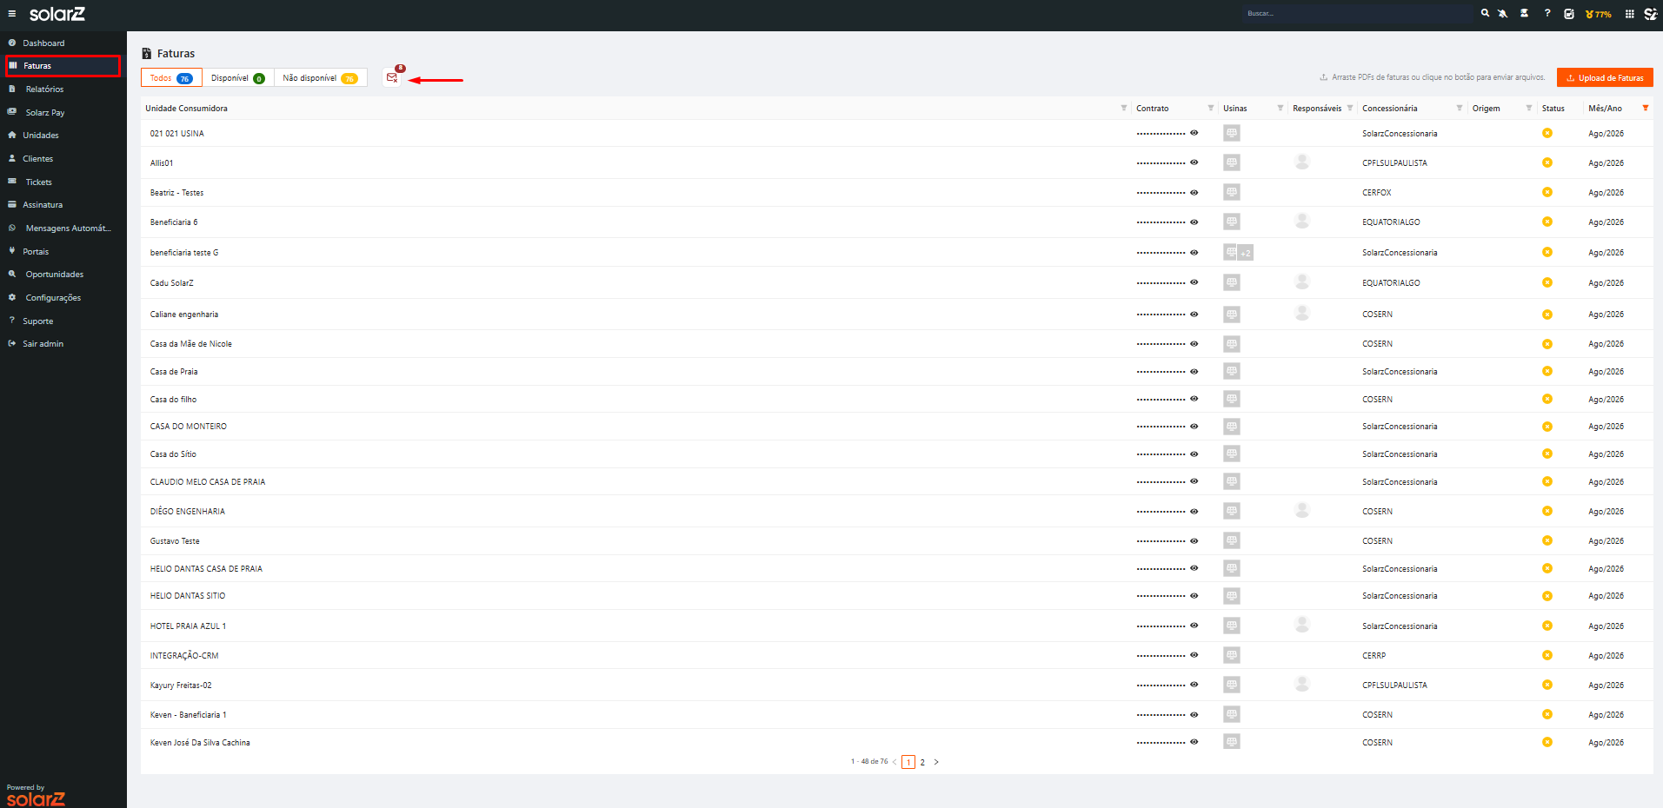Open the envelope failed-emails icon with badge
Screen dimensions: 1663x808
[x=392, y=77]
